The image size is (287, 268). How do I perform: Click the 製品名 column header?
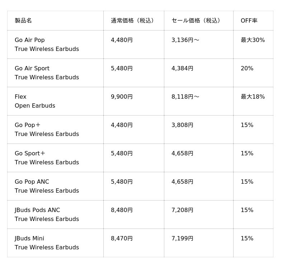(23, 21)
